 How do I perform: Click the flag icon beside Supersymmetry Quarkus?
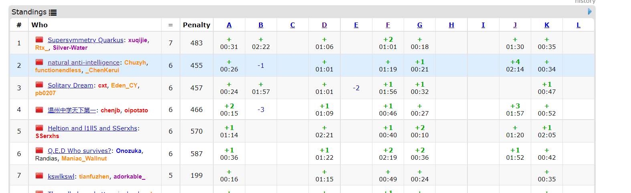39,40
